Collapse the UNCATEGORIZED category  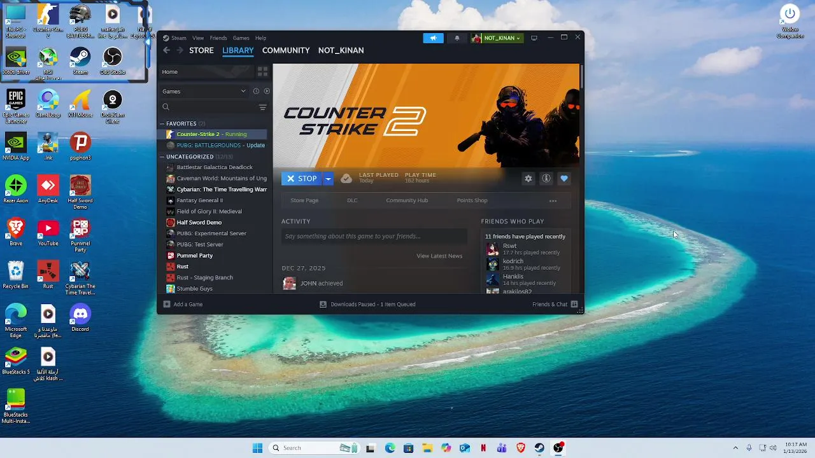pyautogui.click(x=162, y=156)
